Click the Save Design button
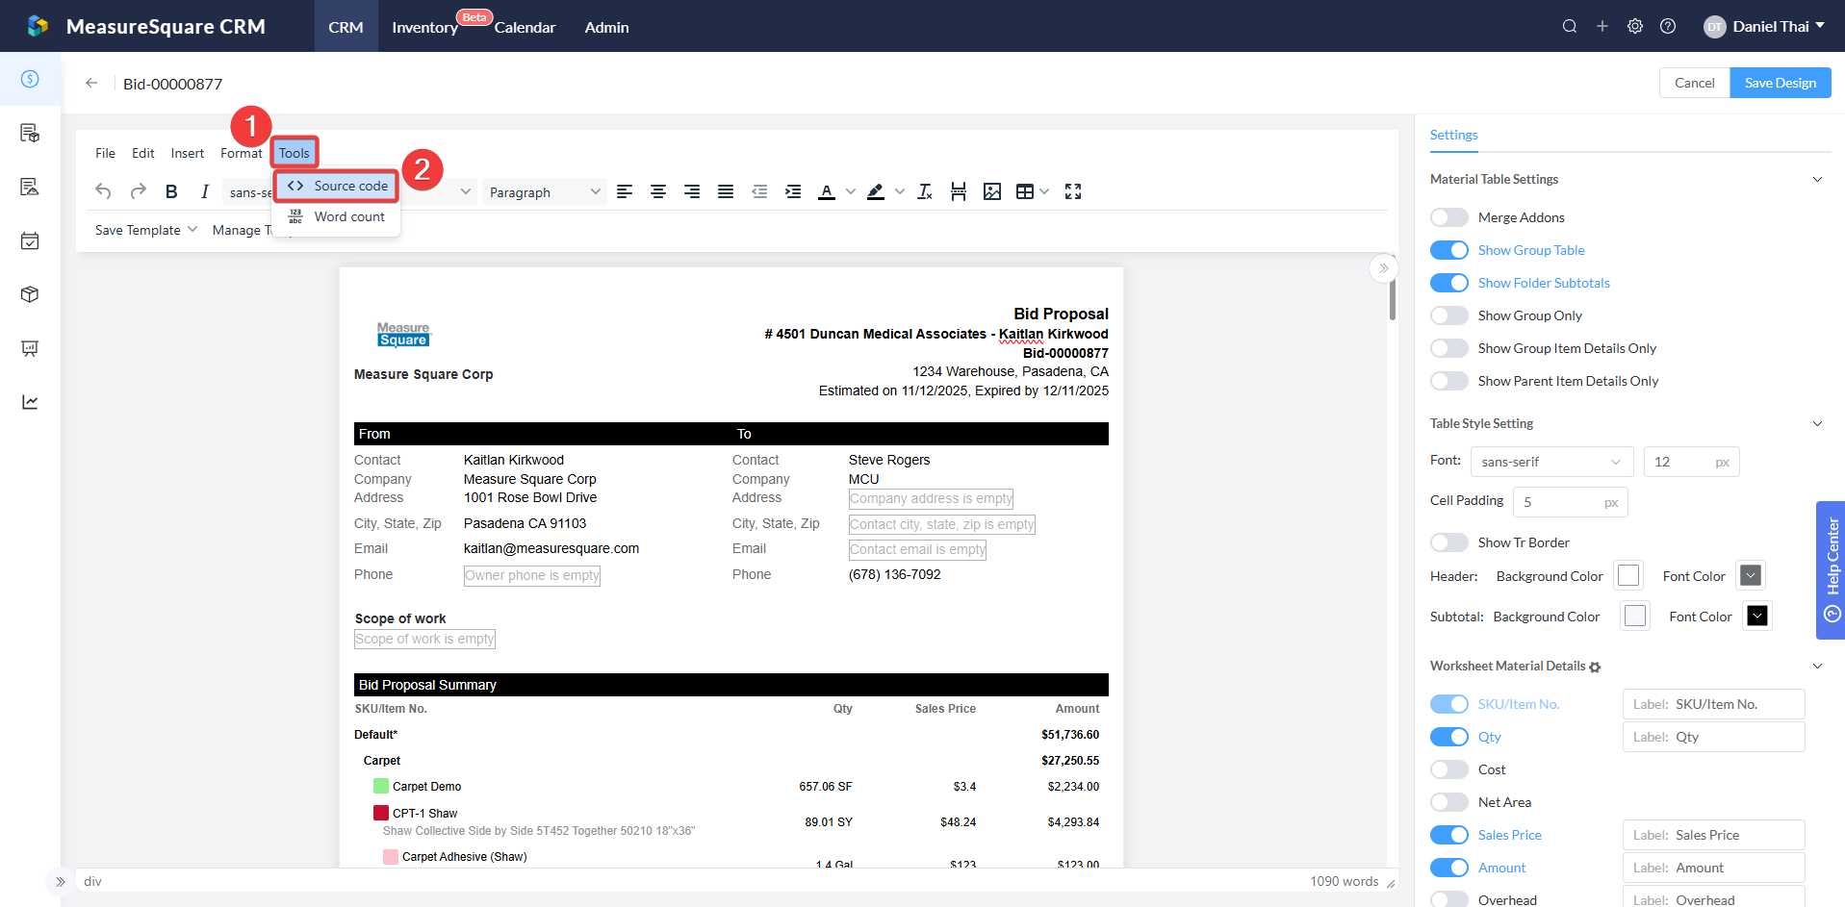 1781,83
